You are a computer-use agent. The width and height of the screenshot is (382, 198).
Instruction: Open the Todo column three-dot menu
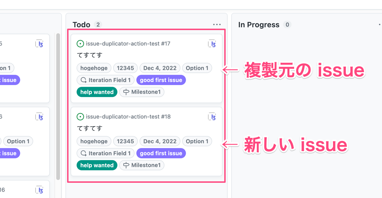coord(217,25)
